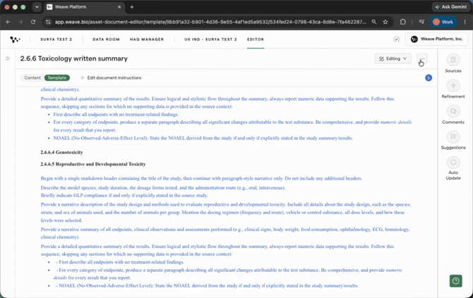Image resolution: width=473 pixels, height=298 pixels.
Task: Open a new browser tab with plus
Action: click(132, 7)
